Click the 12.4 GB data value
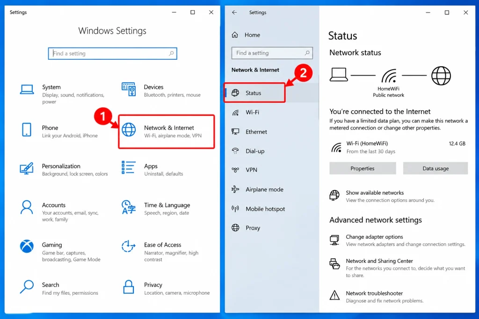The width and height of the screenshot is (479, 319). (x=457, y=143)
